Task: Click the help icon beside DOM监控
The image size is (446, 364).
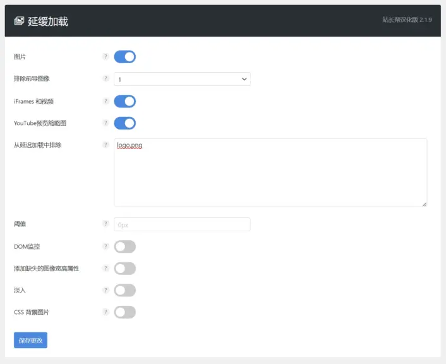Action: 105,246
